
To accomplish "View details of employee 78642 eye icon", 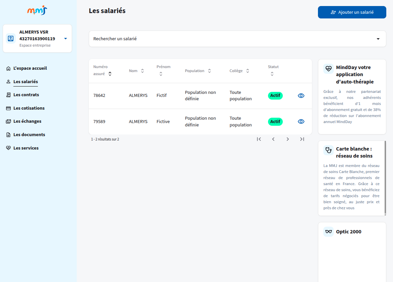I will click(301, 96).
